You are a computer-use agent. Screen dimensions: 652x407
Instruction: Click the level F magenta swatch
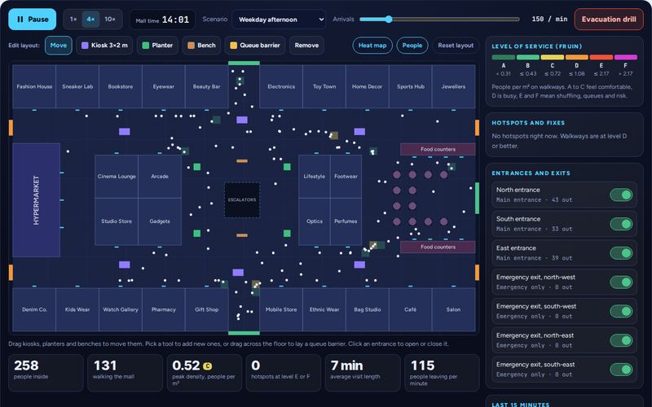tap(626, 57)
